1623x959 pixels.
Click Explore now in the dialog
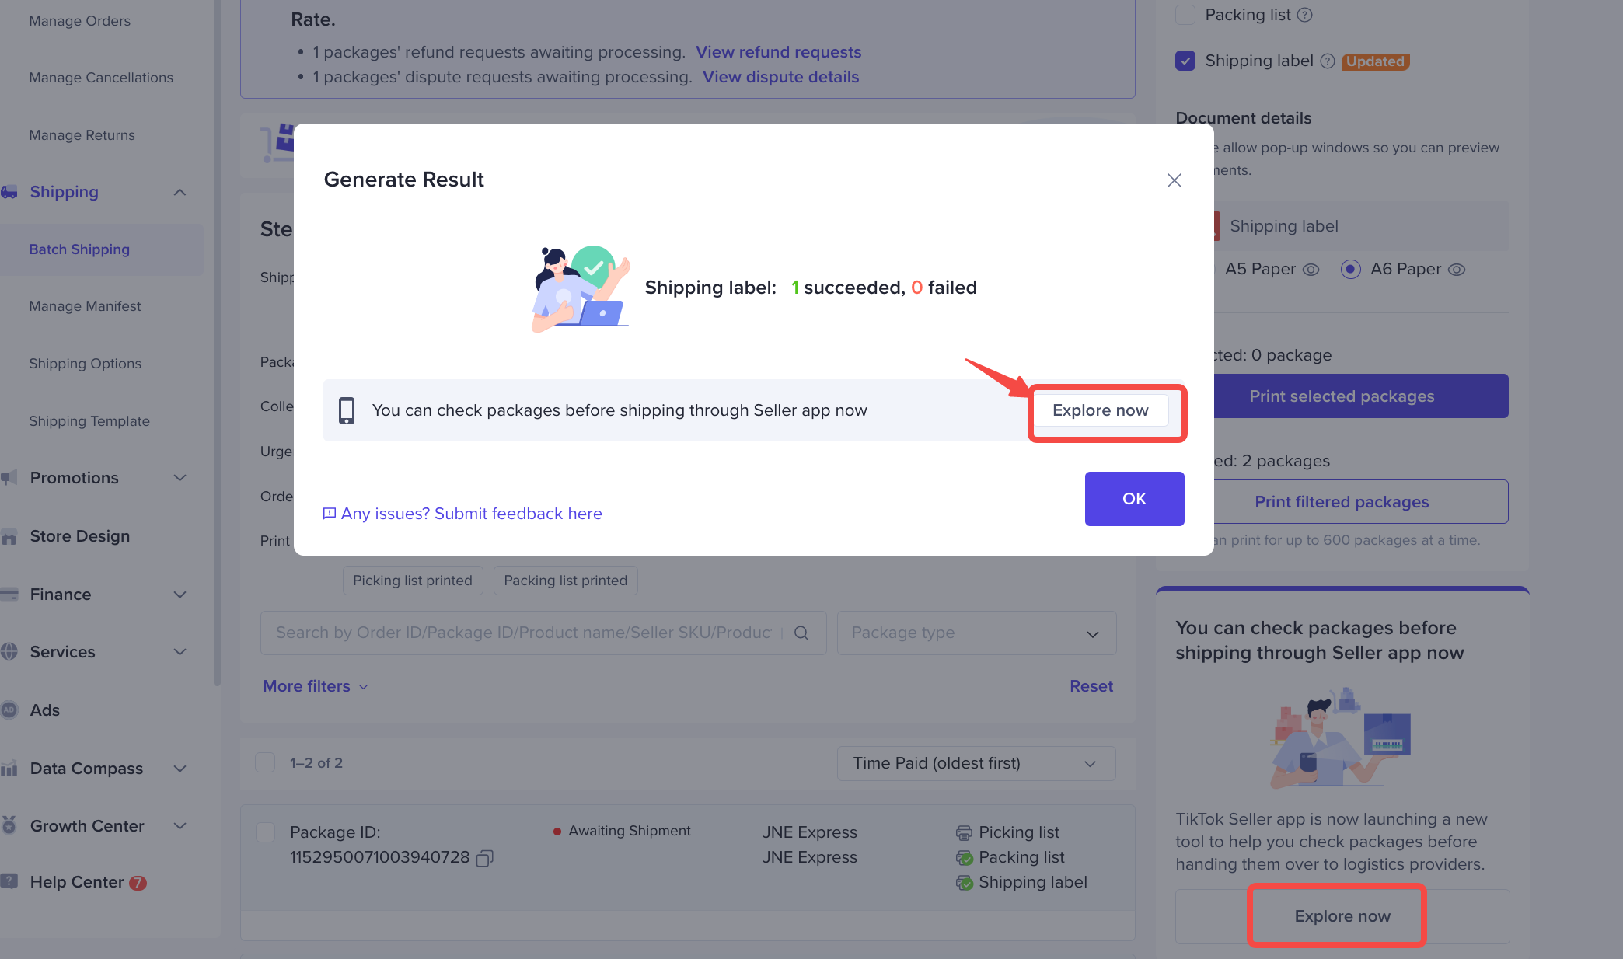pyautogui.click(x=1100, y=410)
